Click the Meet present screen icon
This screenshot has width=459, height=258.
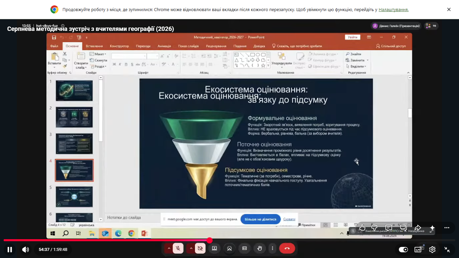coord(214,249)
